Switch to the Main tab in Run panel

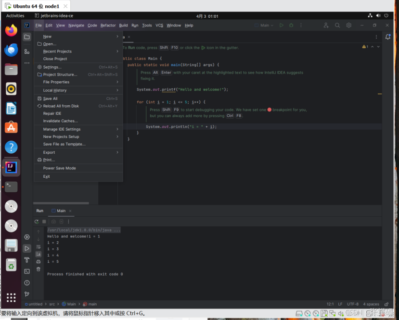[60, 210]
